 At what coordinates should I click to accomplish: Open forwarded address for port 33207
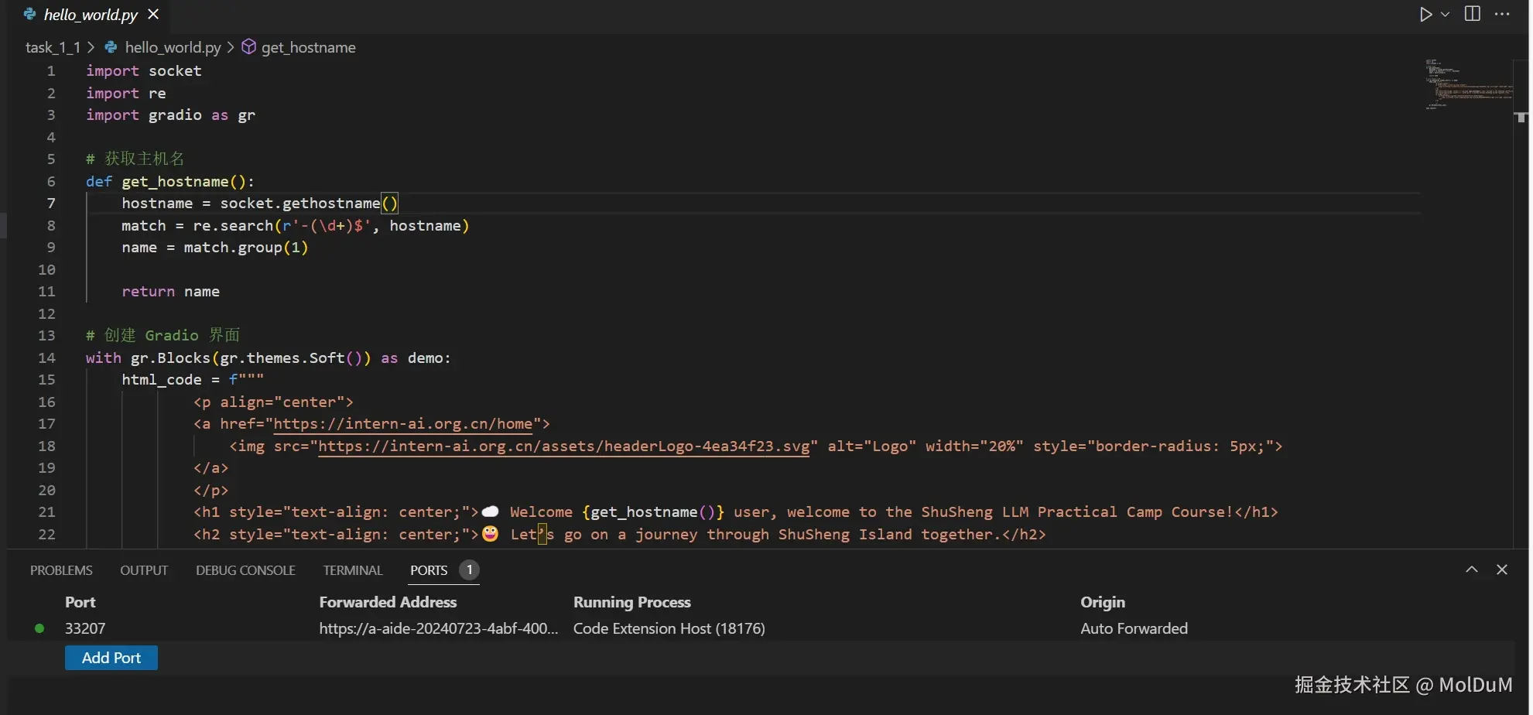(x=438, y=628)
